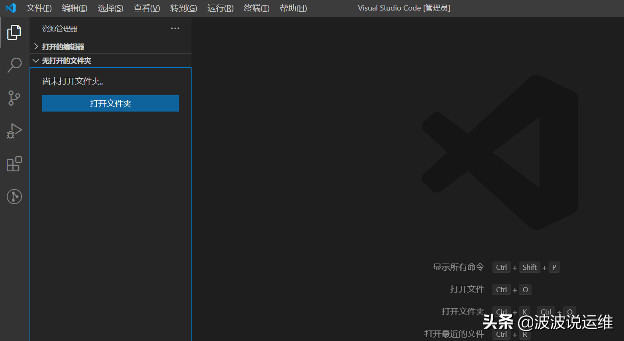Open the Explorer view icon
The width and height of the screenshot is (624, 341).
[14, 32]
